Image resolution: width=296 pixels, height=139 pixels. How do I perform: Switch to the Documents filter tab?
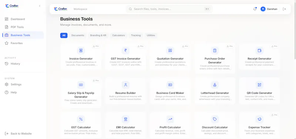(78, 35)
